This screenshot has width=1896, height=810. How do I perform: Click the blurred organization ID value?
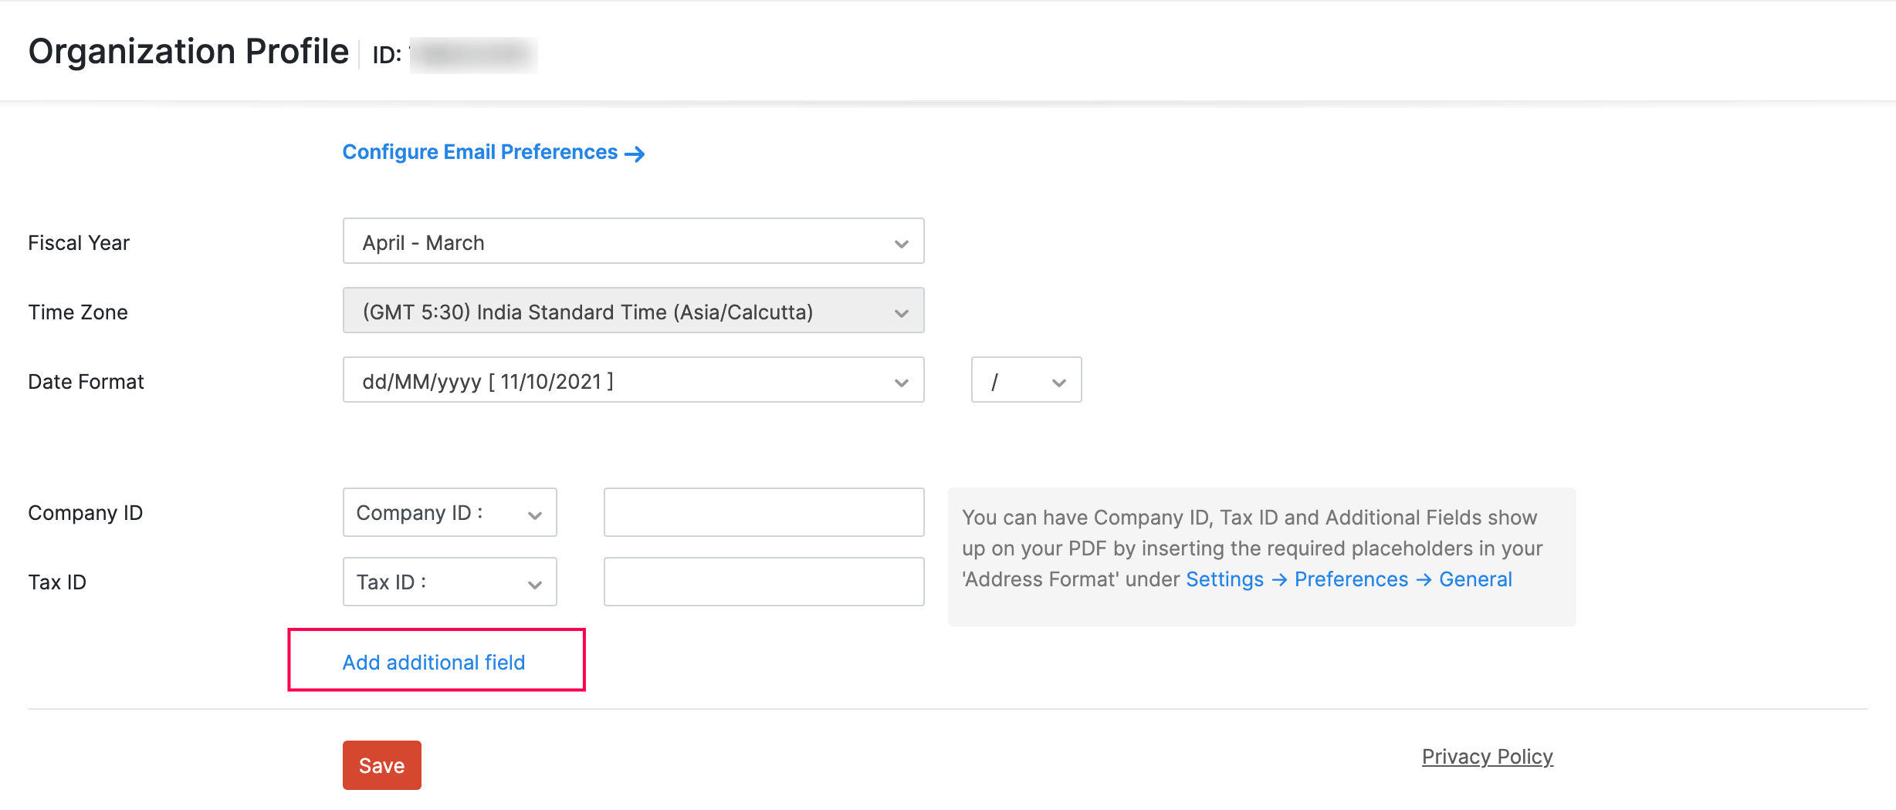click(x=473, y=55)
